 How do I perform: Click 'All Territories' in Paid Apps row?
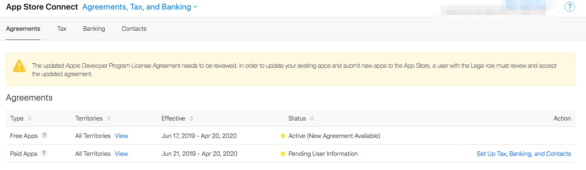point(93,154)
